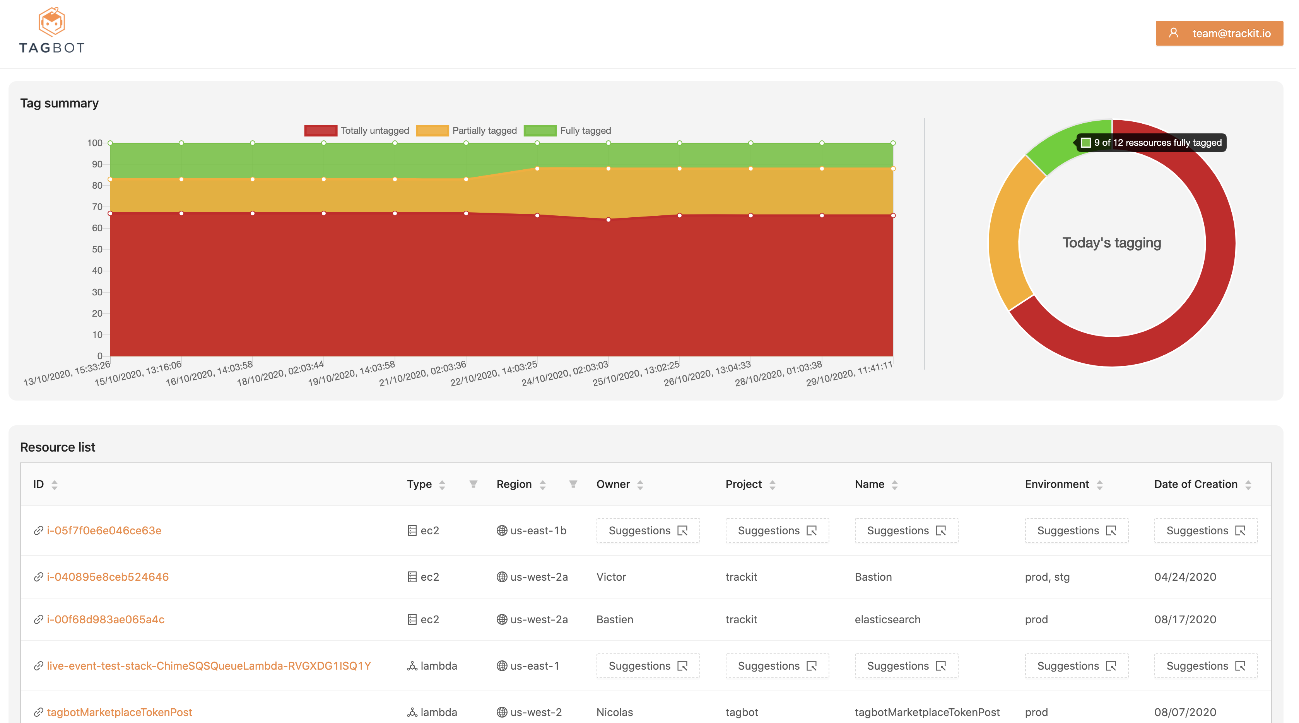Click the Project column header
The image size is (1299, 723).
pos(743,484)
